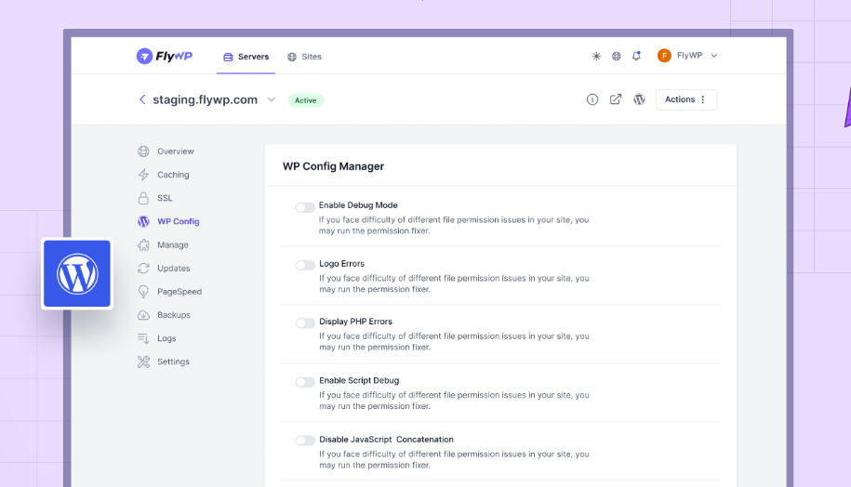Click the Manage puzzle piece icon
The height and width of the screenshot is (487, 851).
(x=143, y=244)
